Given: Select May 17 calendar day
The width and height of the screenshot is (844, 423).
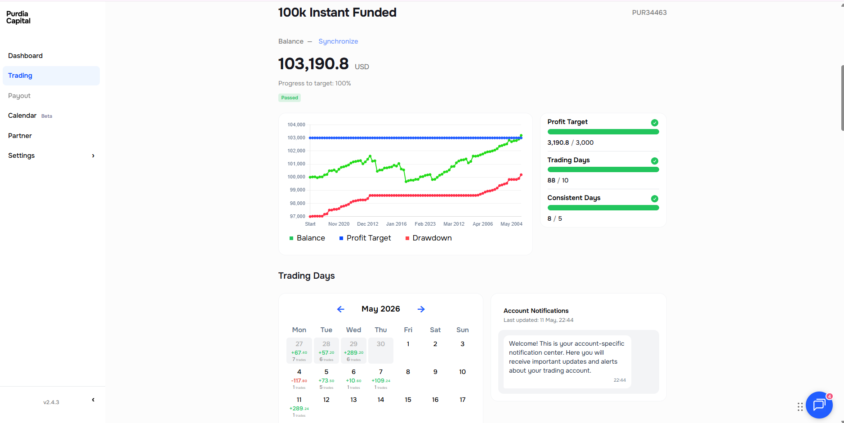Looking at the screenshot, I should click(462, 400).
